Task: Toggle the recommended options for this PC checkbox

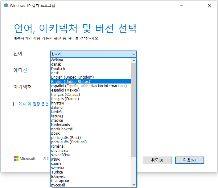Action: click(15, 104)
